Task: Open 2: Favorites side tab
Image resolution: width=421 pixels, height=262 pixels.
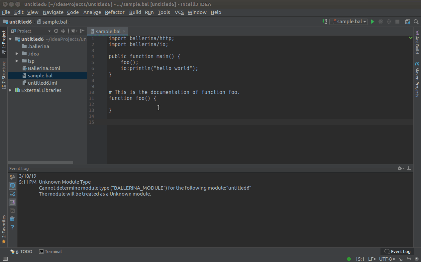Action: 4,229
